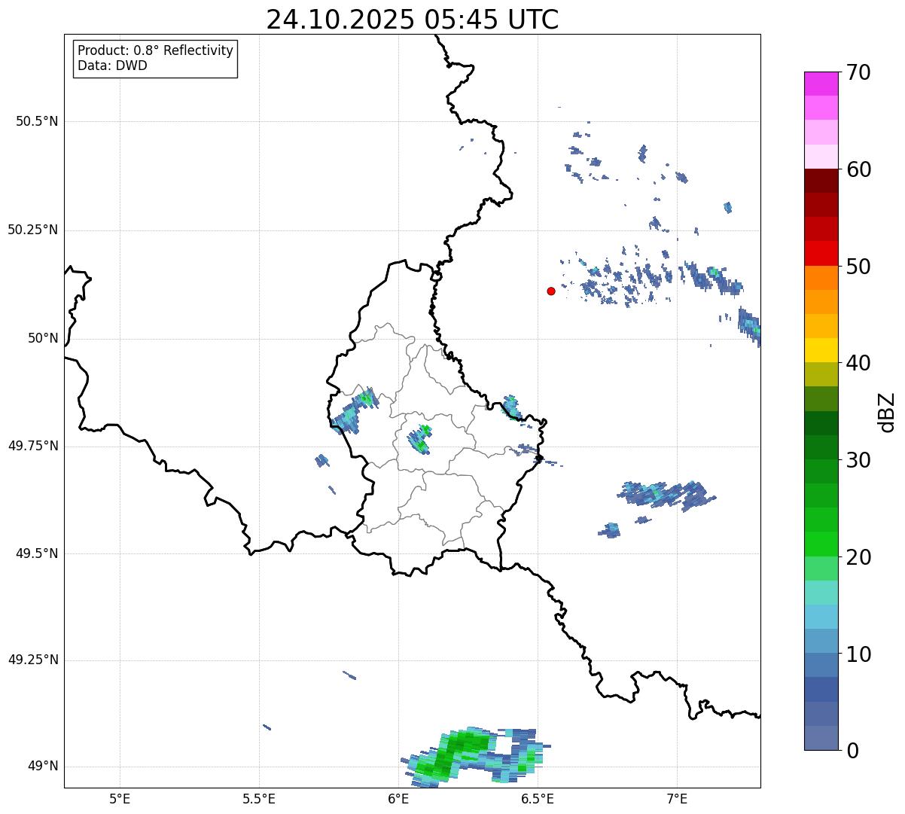Click the 70 colorbar tick label
905x814 pixels.
point(858,72)
